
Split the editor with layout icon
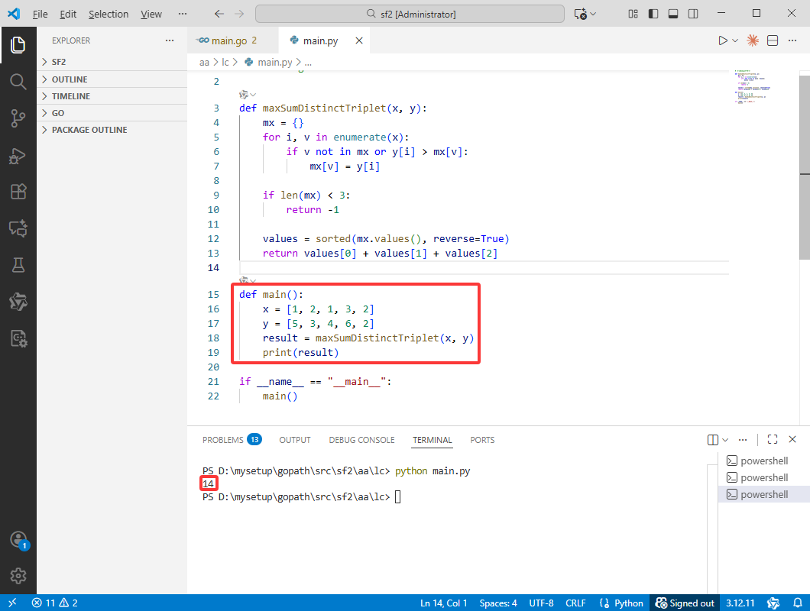coord(773,40)
